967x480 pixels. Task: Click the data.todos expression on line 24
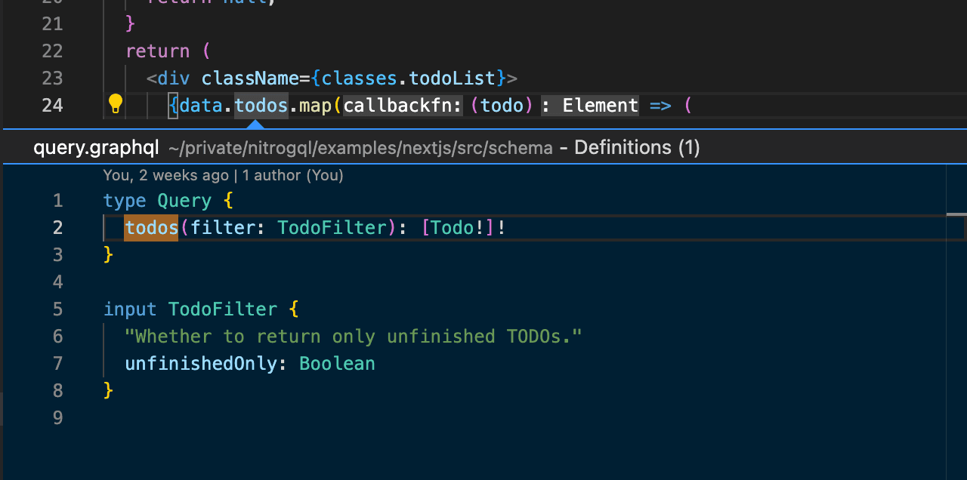pos(231,105)
